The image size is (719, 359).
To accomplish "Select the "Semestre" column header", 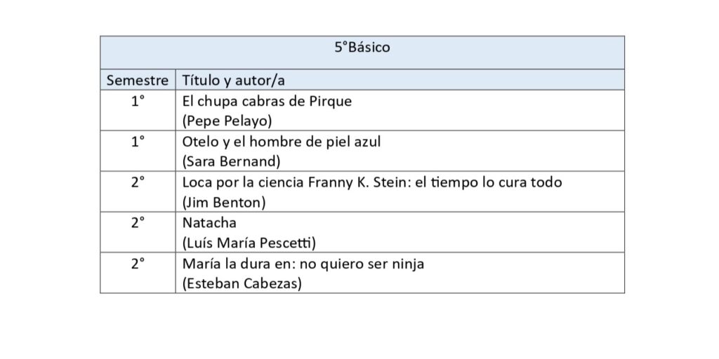I will click(138, 80).
